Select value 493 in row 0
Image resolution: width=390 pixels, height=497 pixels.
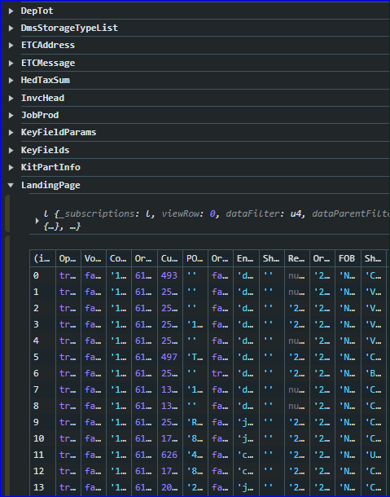pyautogui.click(x=169, y=275)
